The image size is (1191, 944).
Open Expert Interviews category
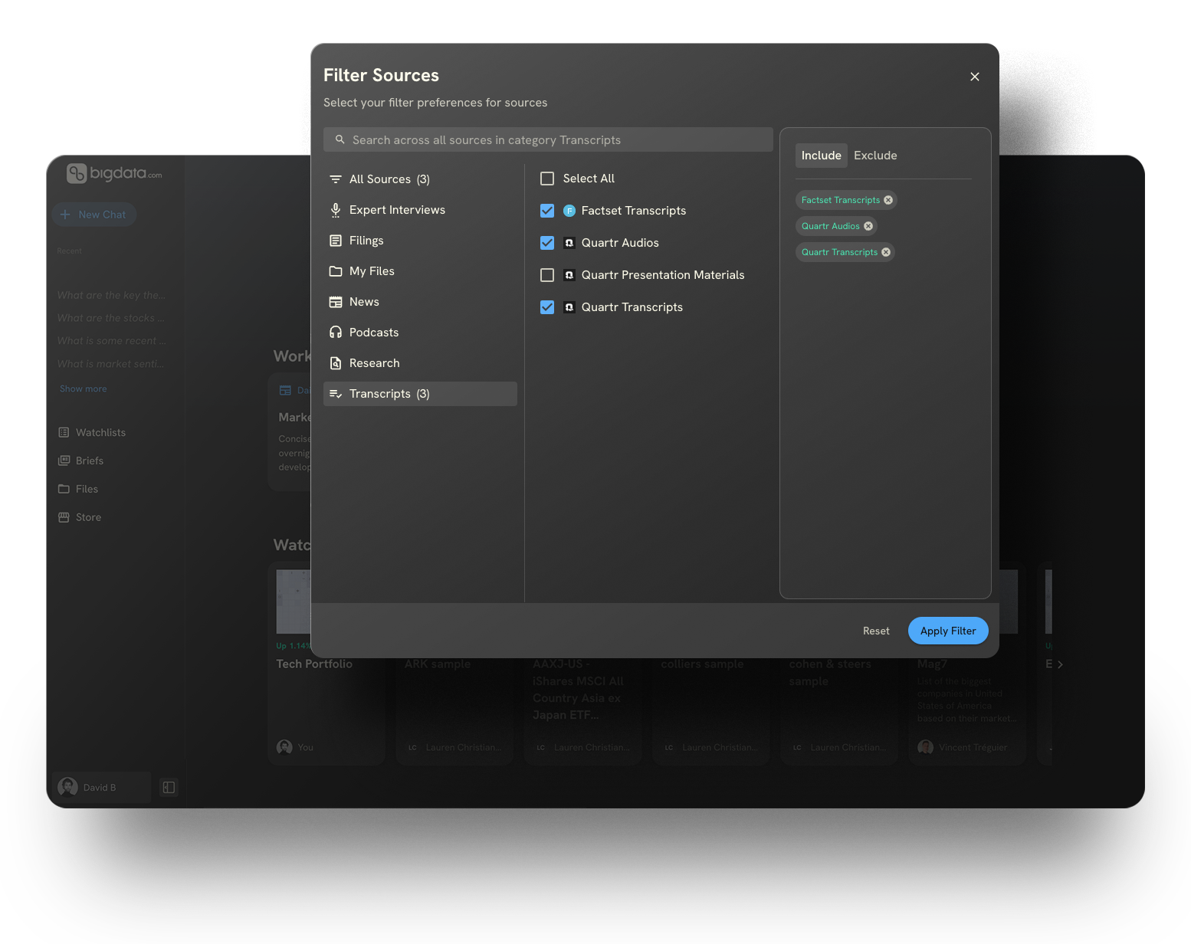[x=420, y=210]
